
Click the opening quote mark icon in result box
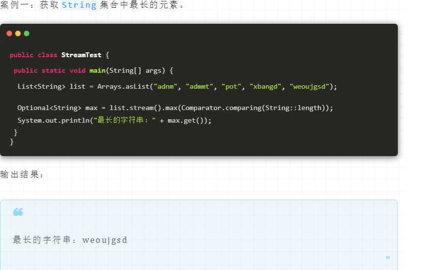coord(18,212)
